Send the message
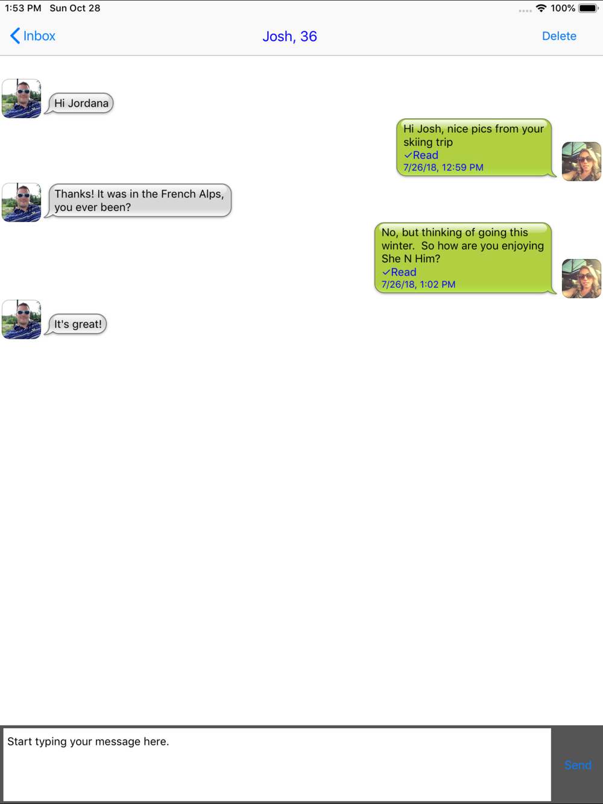The image size is (603, 804). [x=578, y=765]
